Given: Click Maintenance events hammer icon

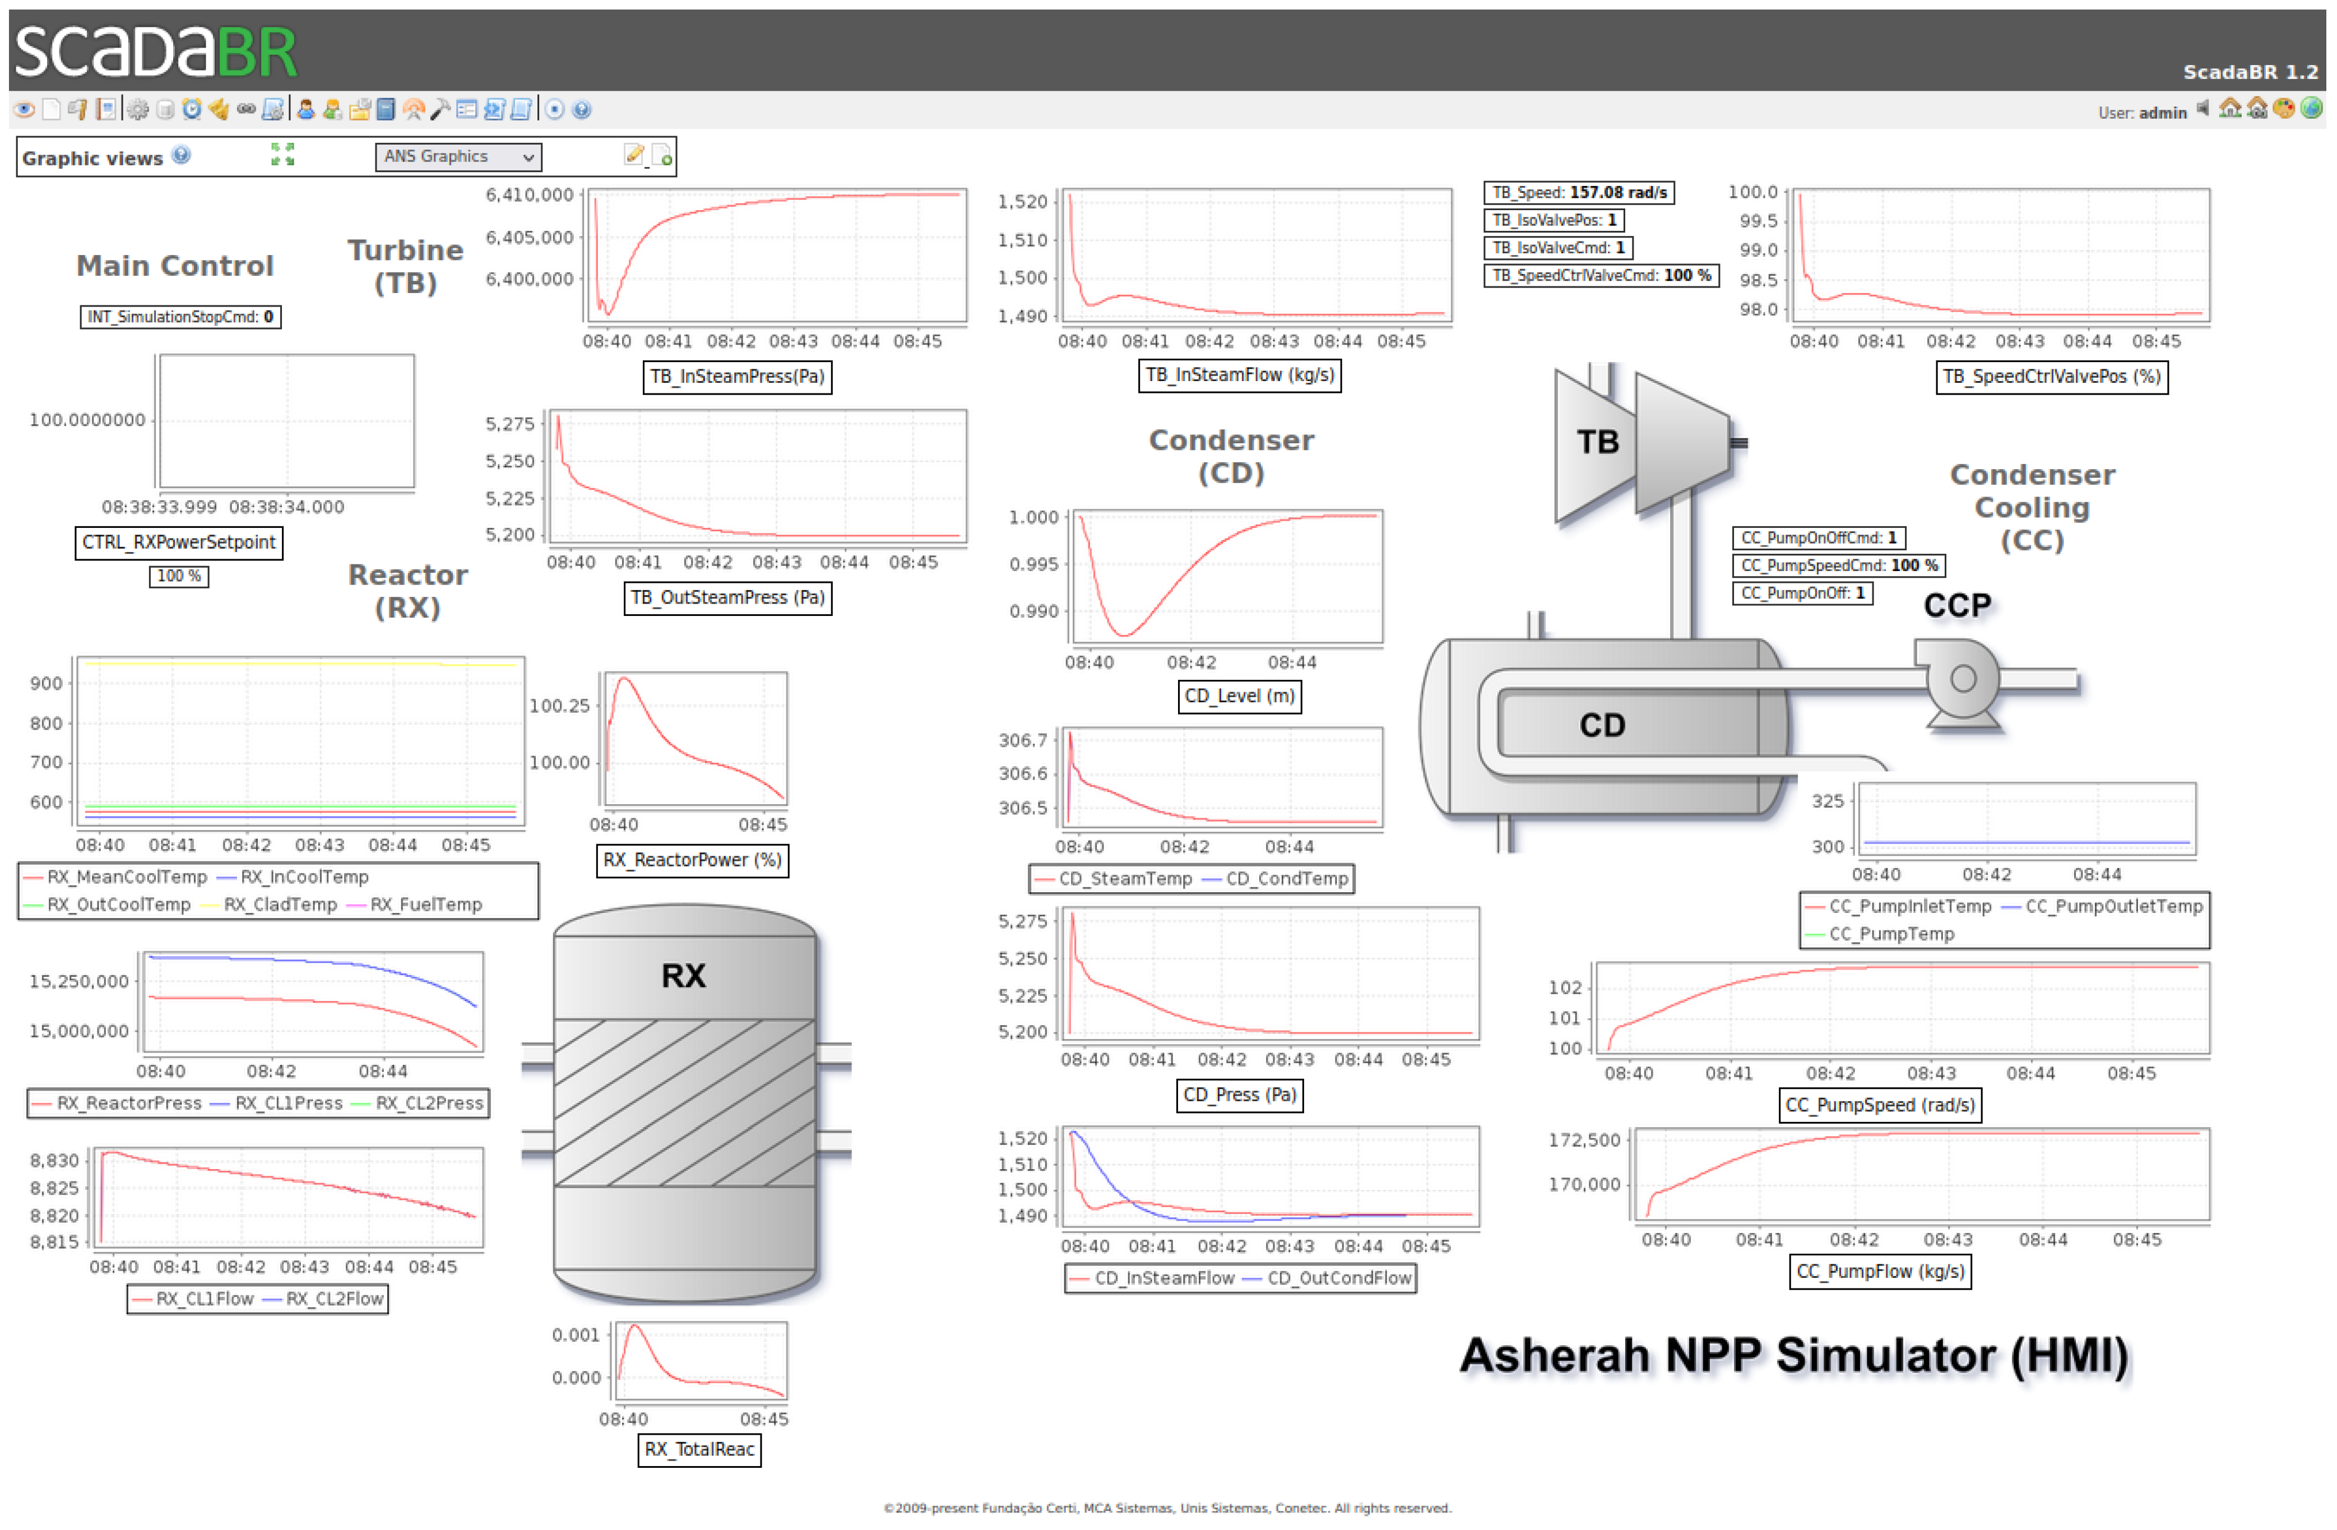Looking at the screenshot, I should tap(441, 110).
